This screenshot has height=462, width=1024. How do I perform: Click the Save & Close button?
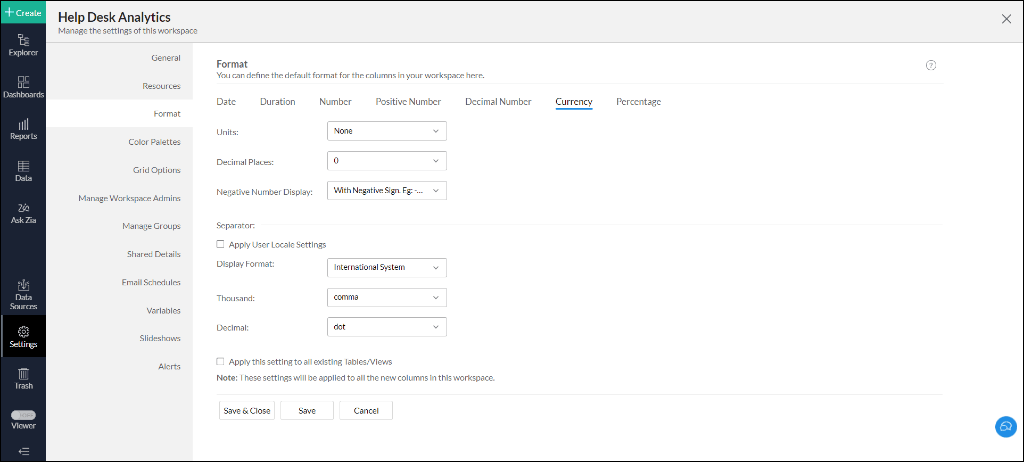tap(247, 410)
